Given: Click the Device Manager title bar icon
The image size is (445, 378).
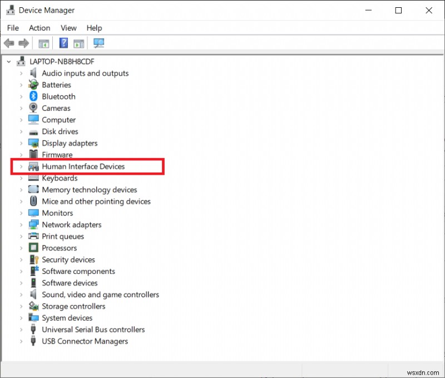Looking at the screenshot, I should click(x=11, y=10).
